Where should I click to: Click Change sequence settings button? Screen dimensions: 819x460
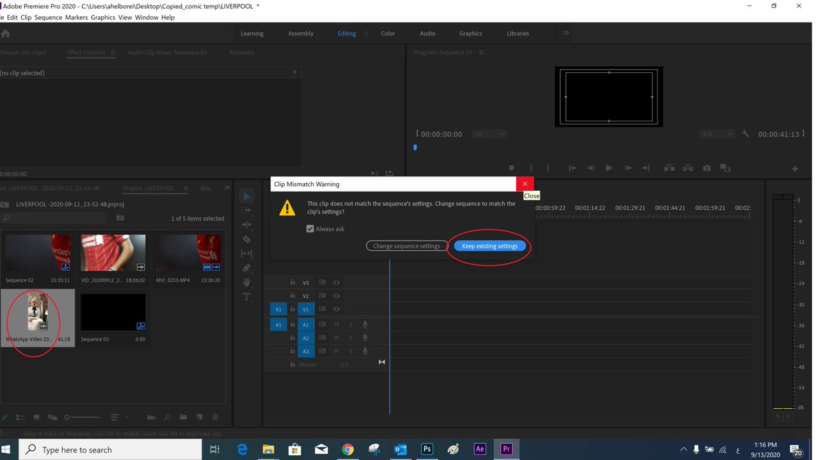407,246
